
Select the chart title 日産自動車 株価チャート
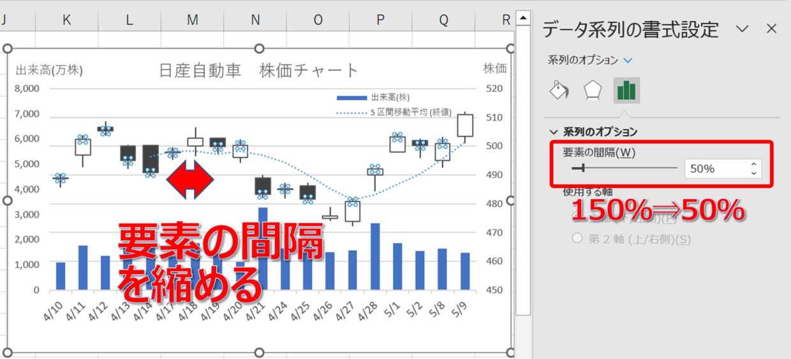[x=258, y=70]
